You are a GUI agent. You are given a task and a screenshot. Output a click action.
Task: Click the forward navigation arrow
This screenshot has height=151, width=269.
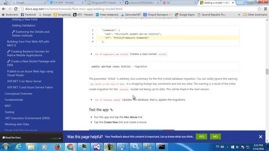pos(10,9)
